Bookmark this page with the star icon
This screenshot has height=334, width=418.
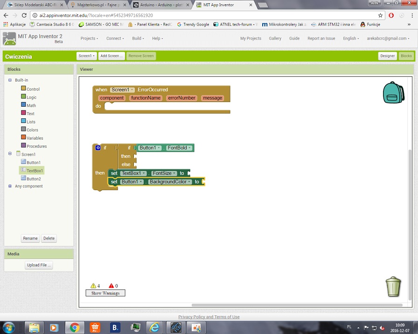click(x=380, y=15)
